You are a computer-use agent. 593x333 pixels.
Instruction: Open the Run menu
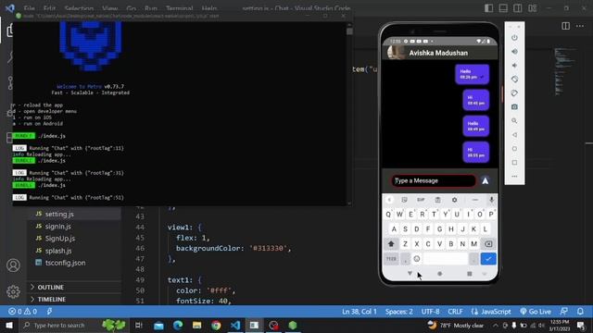pos(150,8)
